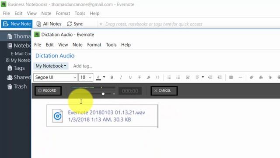
Task: Click the font color icon
Action: coord(98,77)
